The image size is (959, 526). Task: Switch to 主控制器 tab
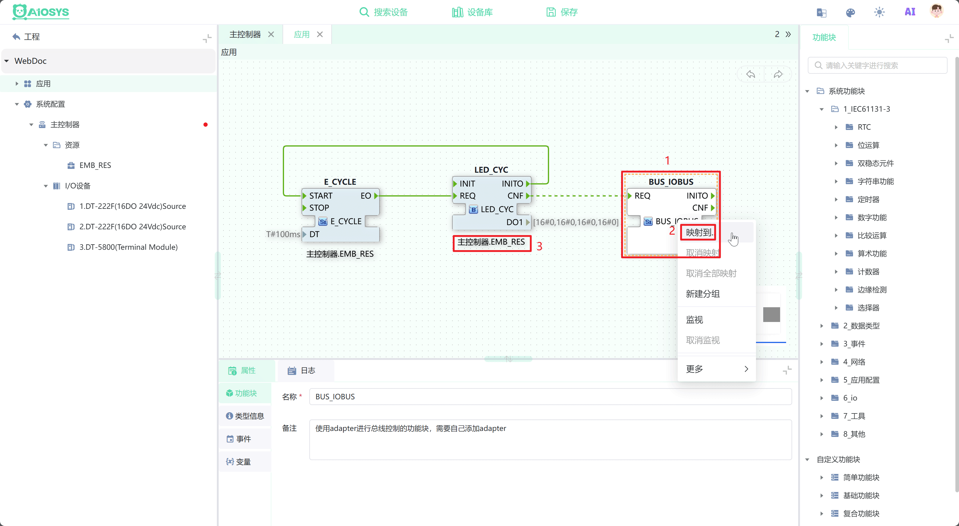click(245, 34)
